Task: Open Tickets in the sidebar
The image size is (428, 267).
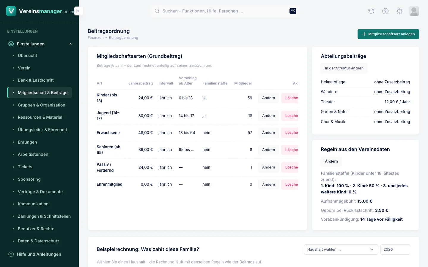Action: tap(40, 167)
